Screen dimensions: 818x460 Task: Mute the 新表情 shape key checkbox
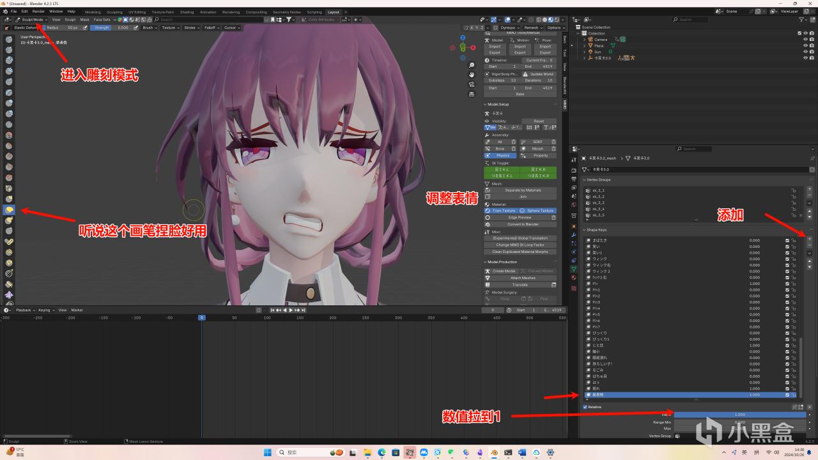(787, 395)
